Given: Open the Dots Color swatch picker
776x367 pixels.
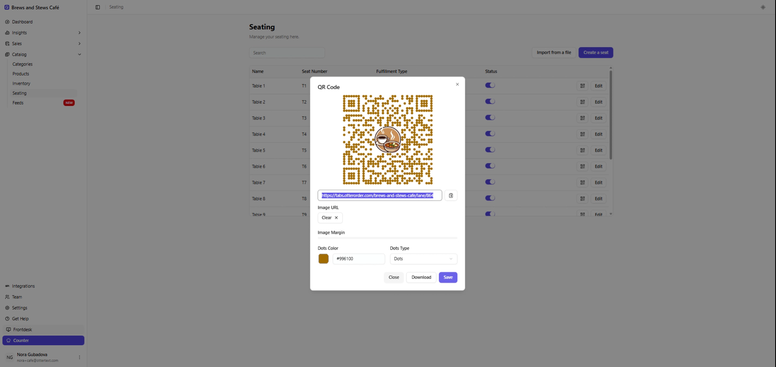Looking at the screenshot, I should [323, 259].
